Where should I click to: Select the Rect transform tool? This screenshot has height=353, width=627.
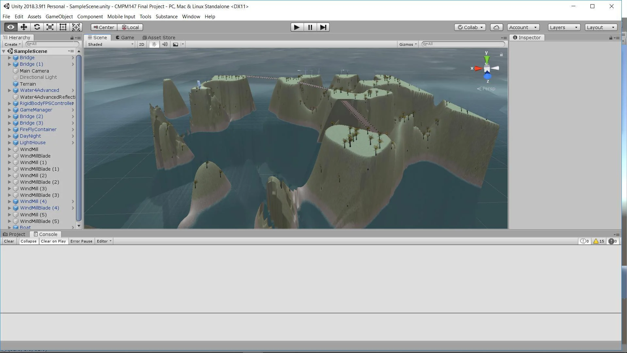click(x=63, y=27)
